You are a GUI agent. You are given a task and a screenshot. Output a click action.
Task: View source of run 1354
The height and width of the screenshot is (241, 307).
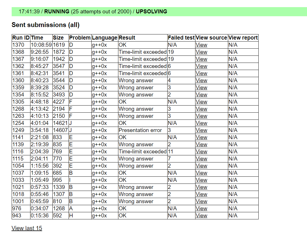click(x=201, y=95)
